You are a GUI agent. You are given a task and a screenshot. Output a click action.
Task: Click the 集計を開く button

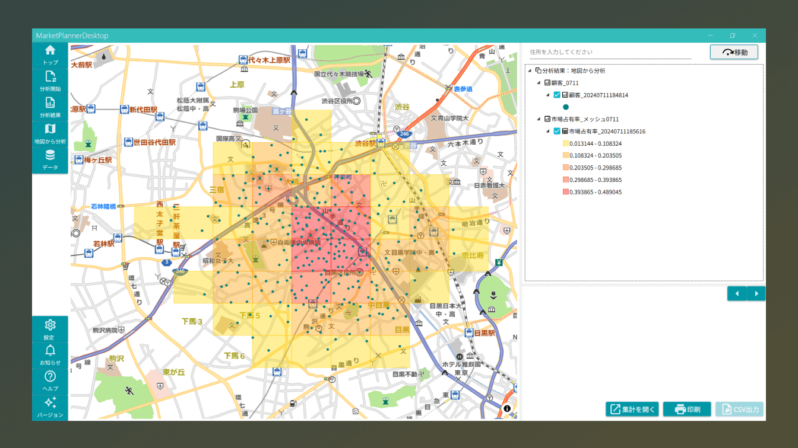coord(632,409)
